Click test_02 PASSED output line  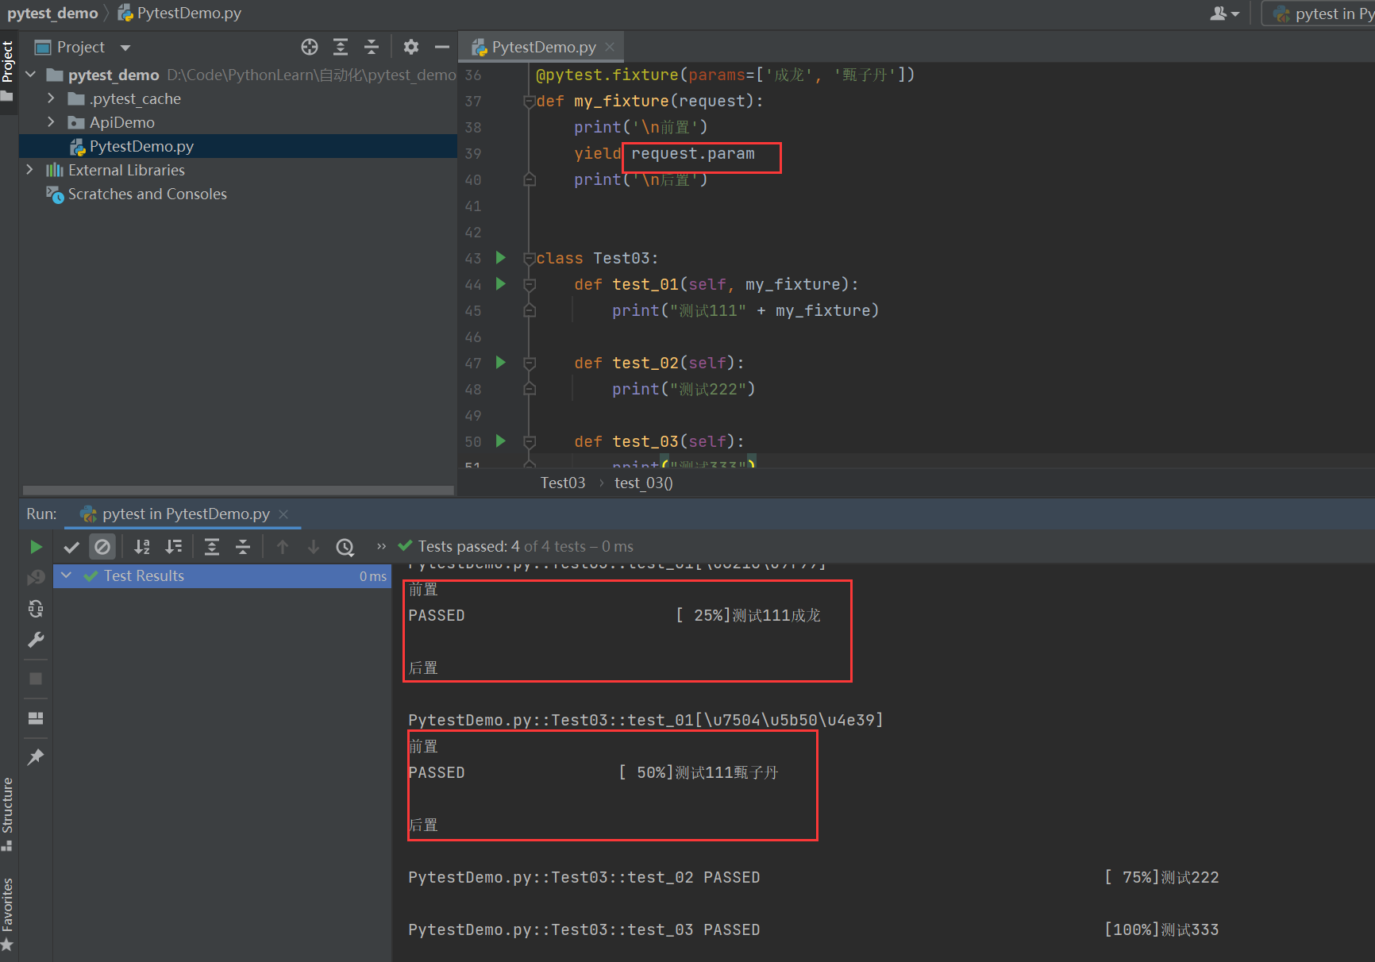coord(584,877)
